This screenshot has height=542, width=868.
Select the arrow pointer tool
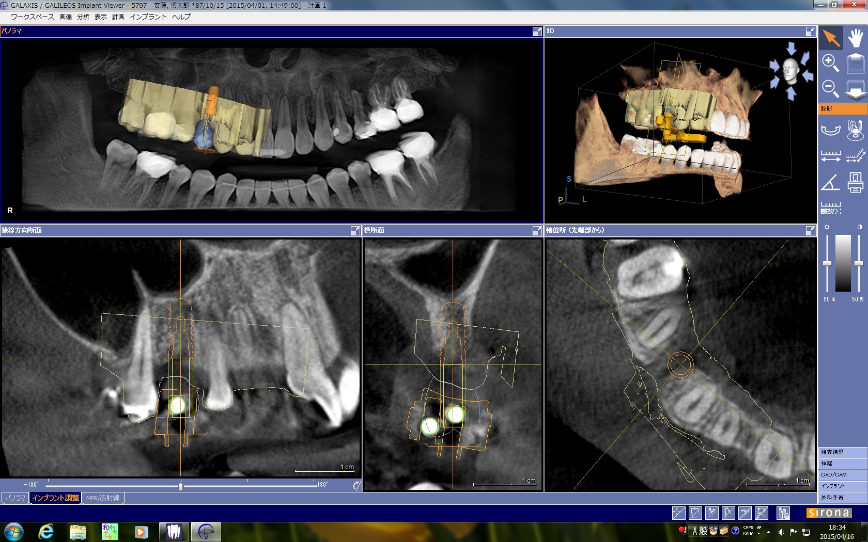pos(831,38)
